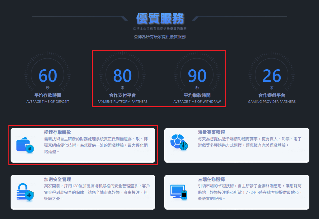Click the basketball graphic in the sports icon
This screenshot has height=219, width=319.
coord(184,146)
